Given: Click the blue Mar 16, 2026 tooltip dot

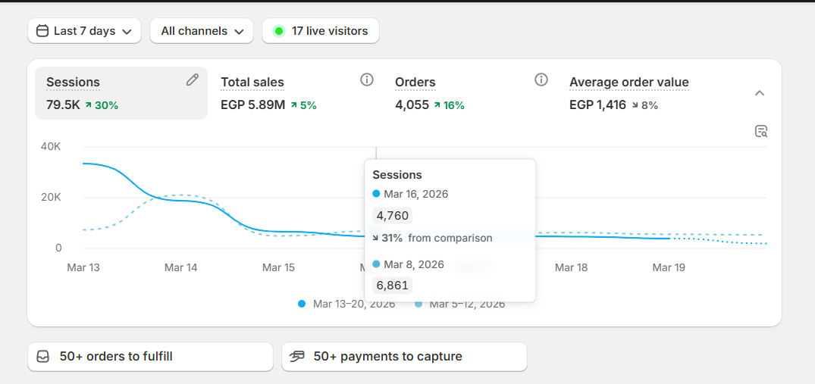Looking at the screenshot, I should (377, 194).
